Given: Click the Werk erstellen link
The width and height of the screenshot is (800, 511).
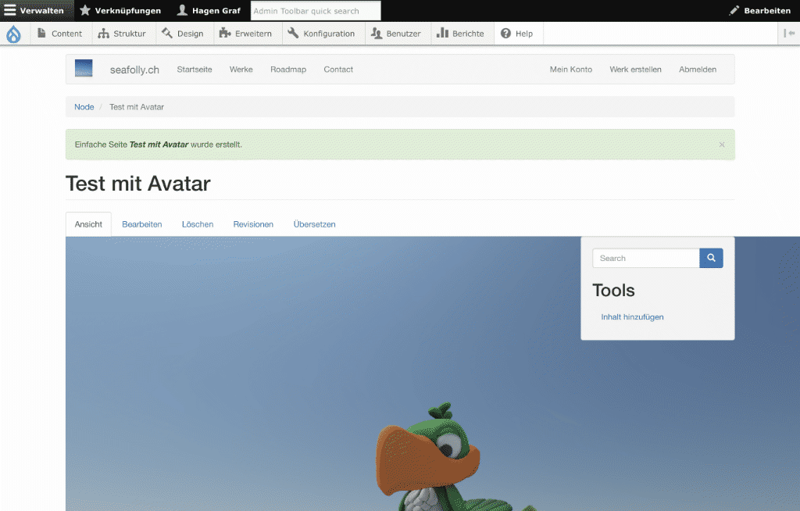Looking at the screenshot, I should pyautogui.click(x=635, y=70).
